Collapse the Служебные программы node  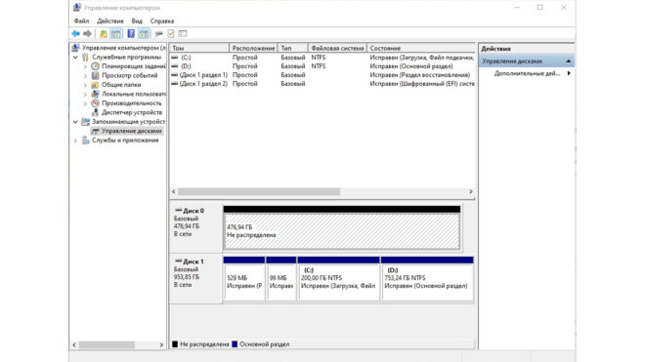75,58
